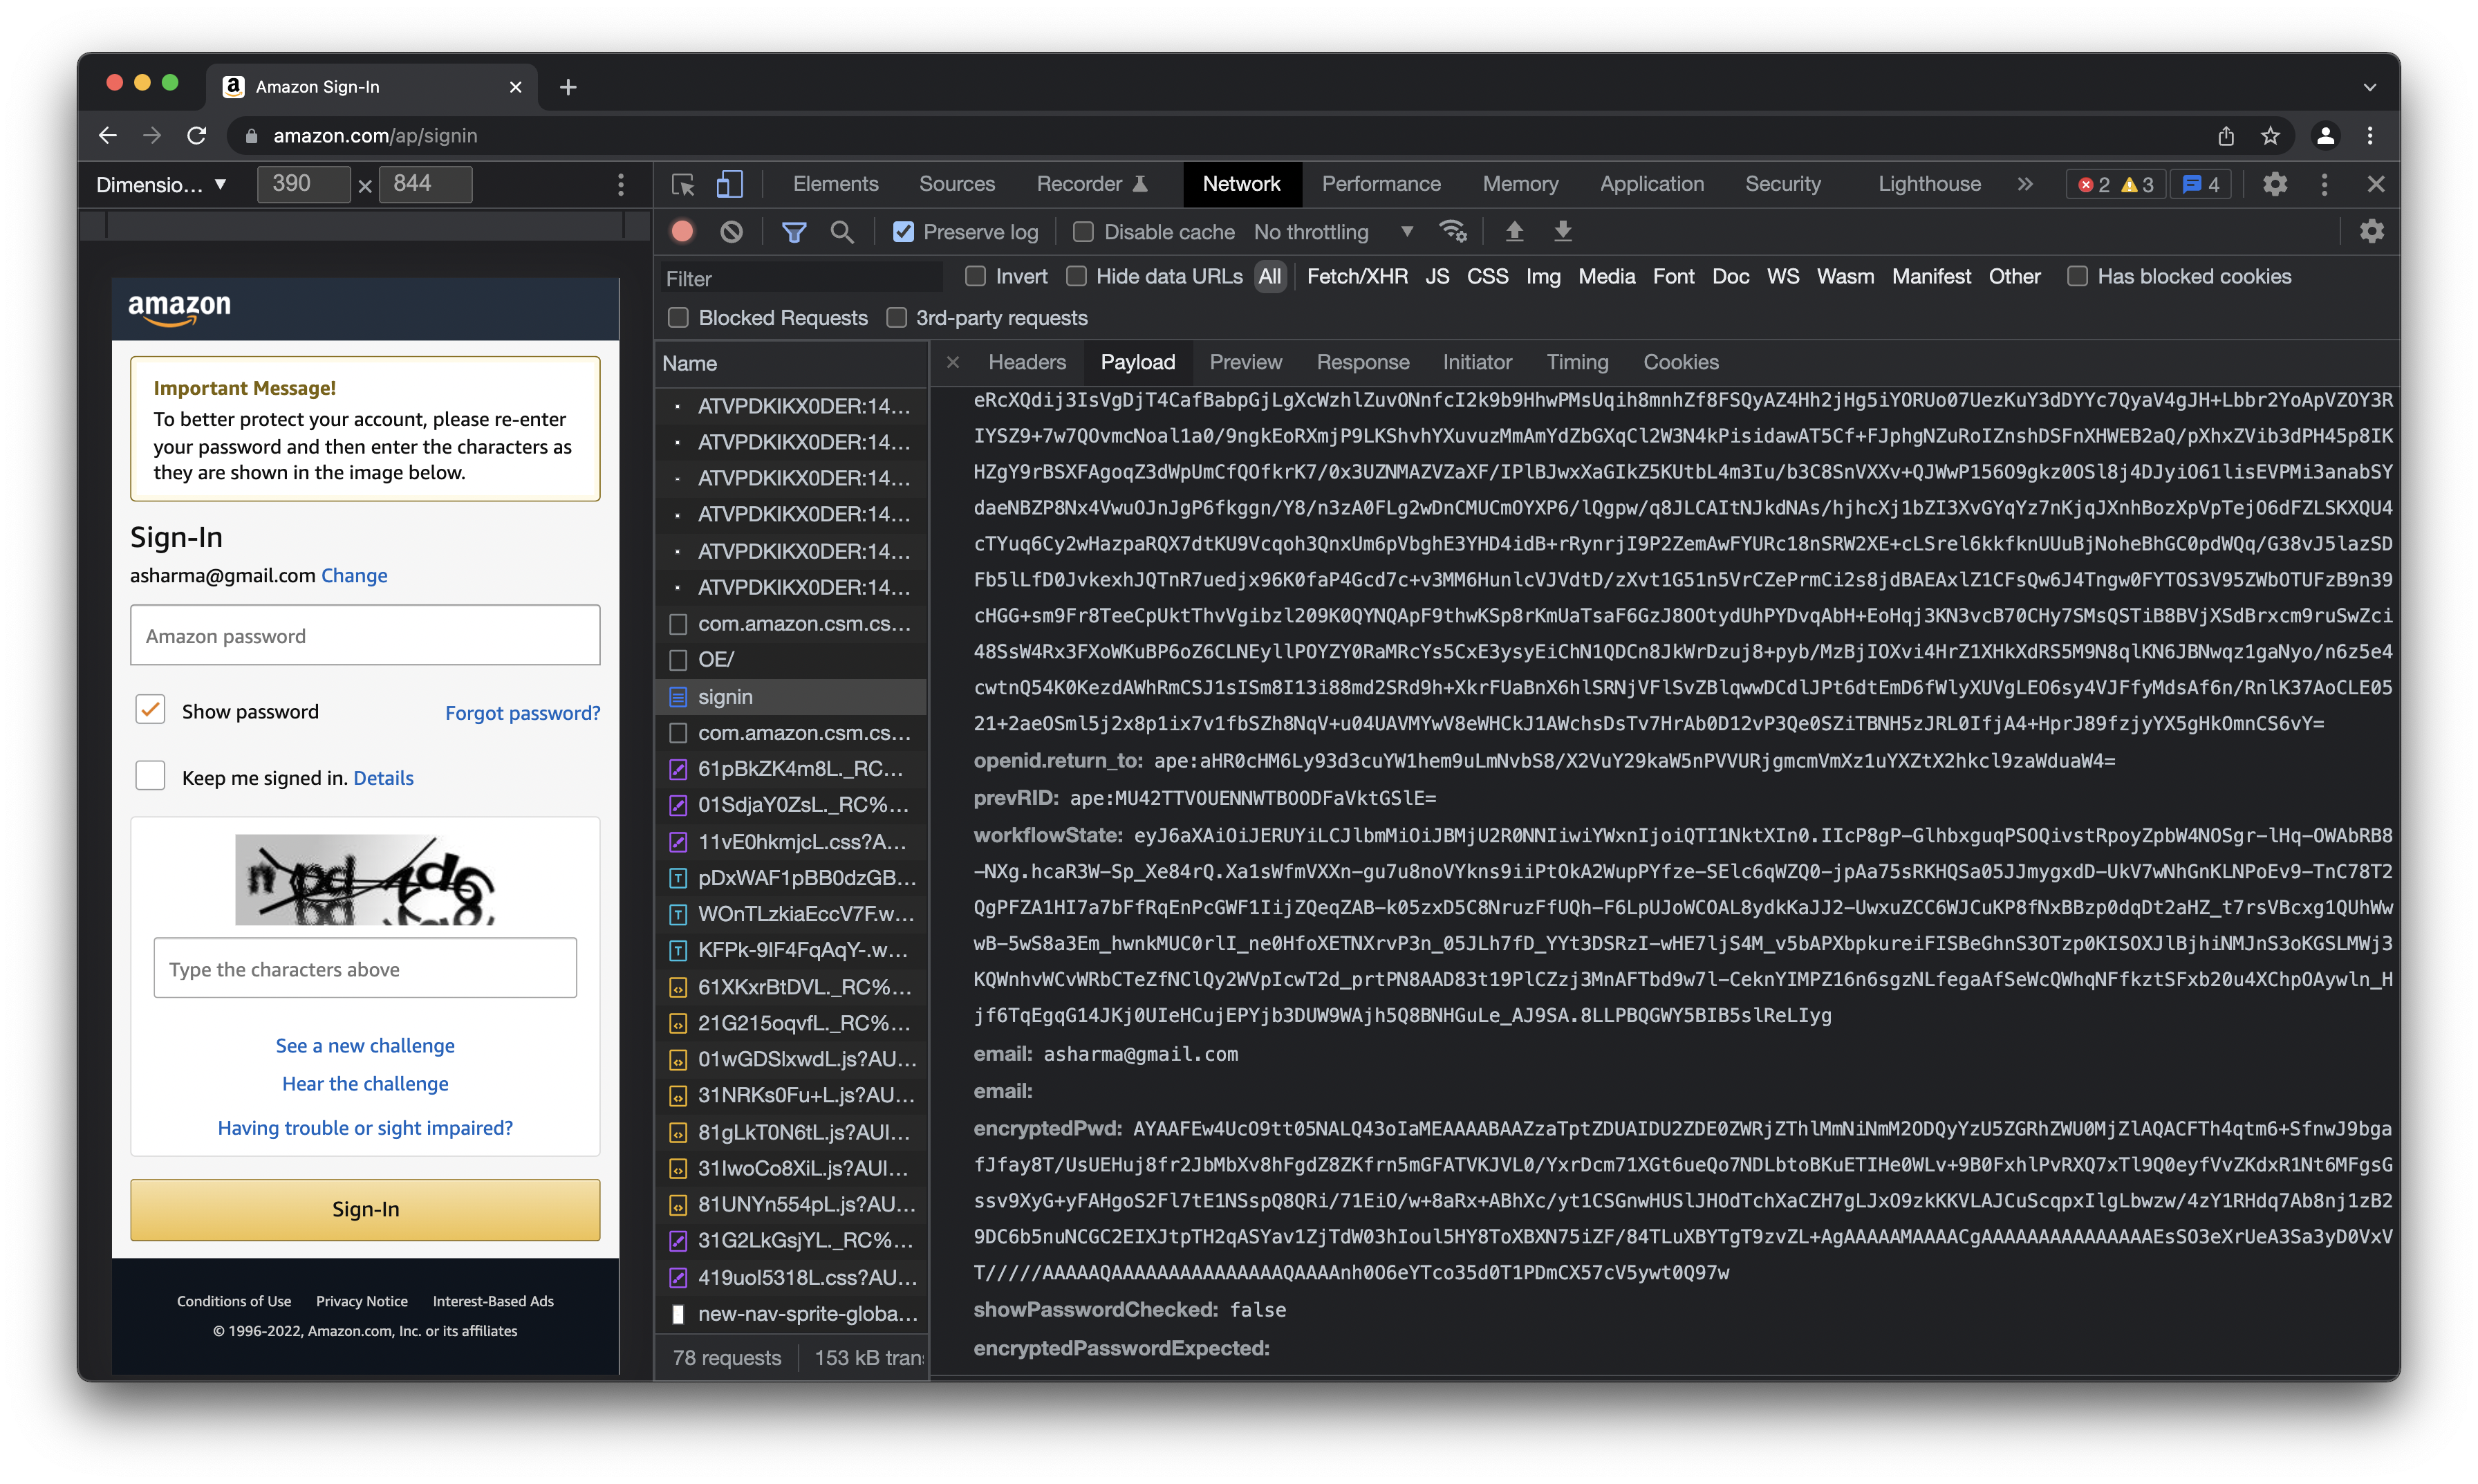Close the request details pane
Image resolution: width=2478 pixels, height=1484 pixels.
[x=953, y=362]
